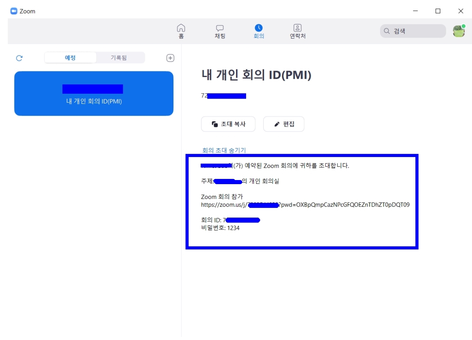Open the Contacts (연락처) tab
Image resolution: width=472 pixels, height=340 pixels.
click(x=298, y=31)
